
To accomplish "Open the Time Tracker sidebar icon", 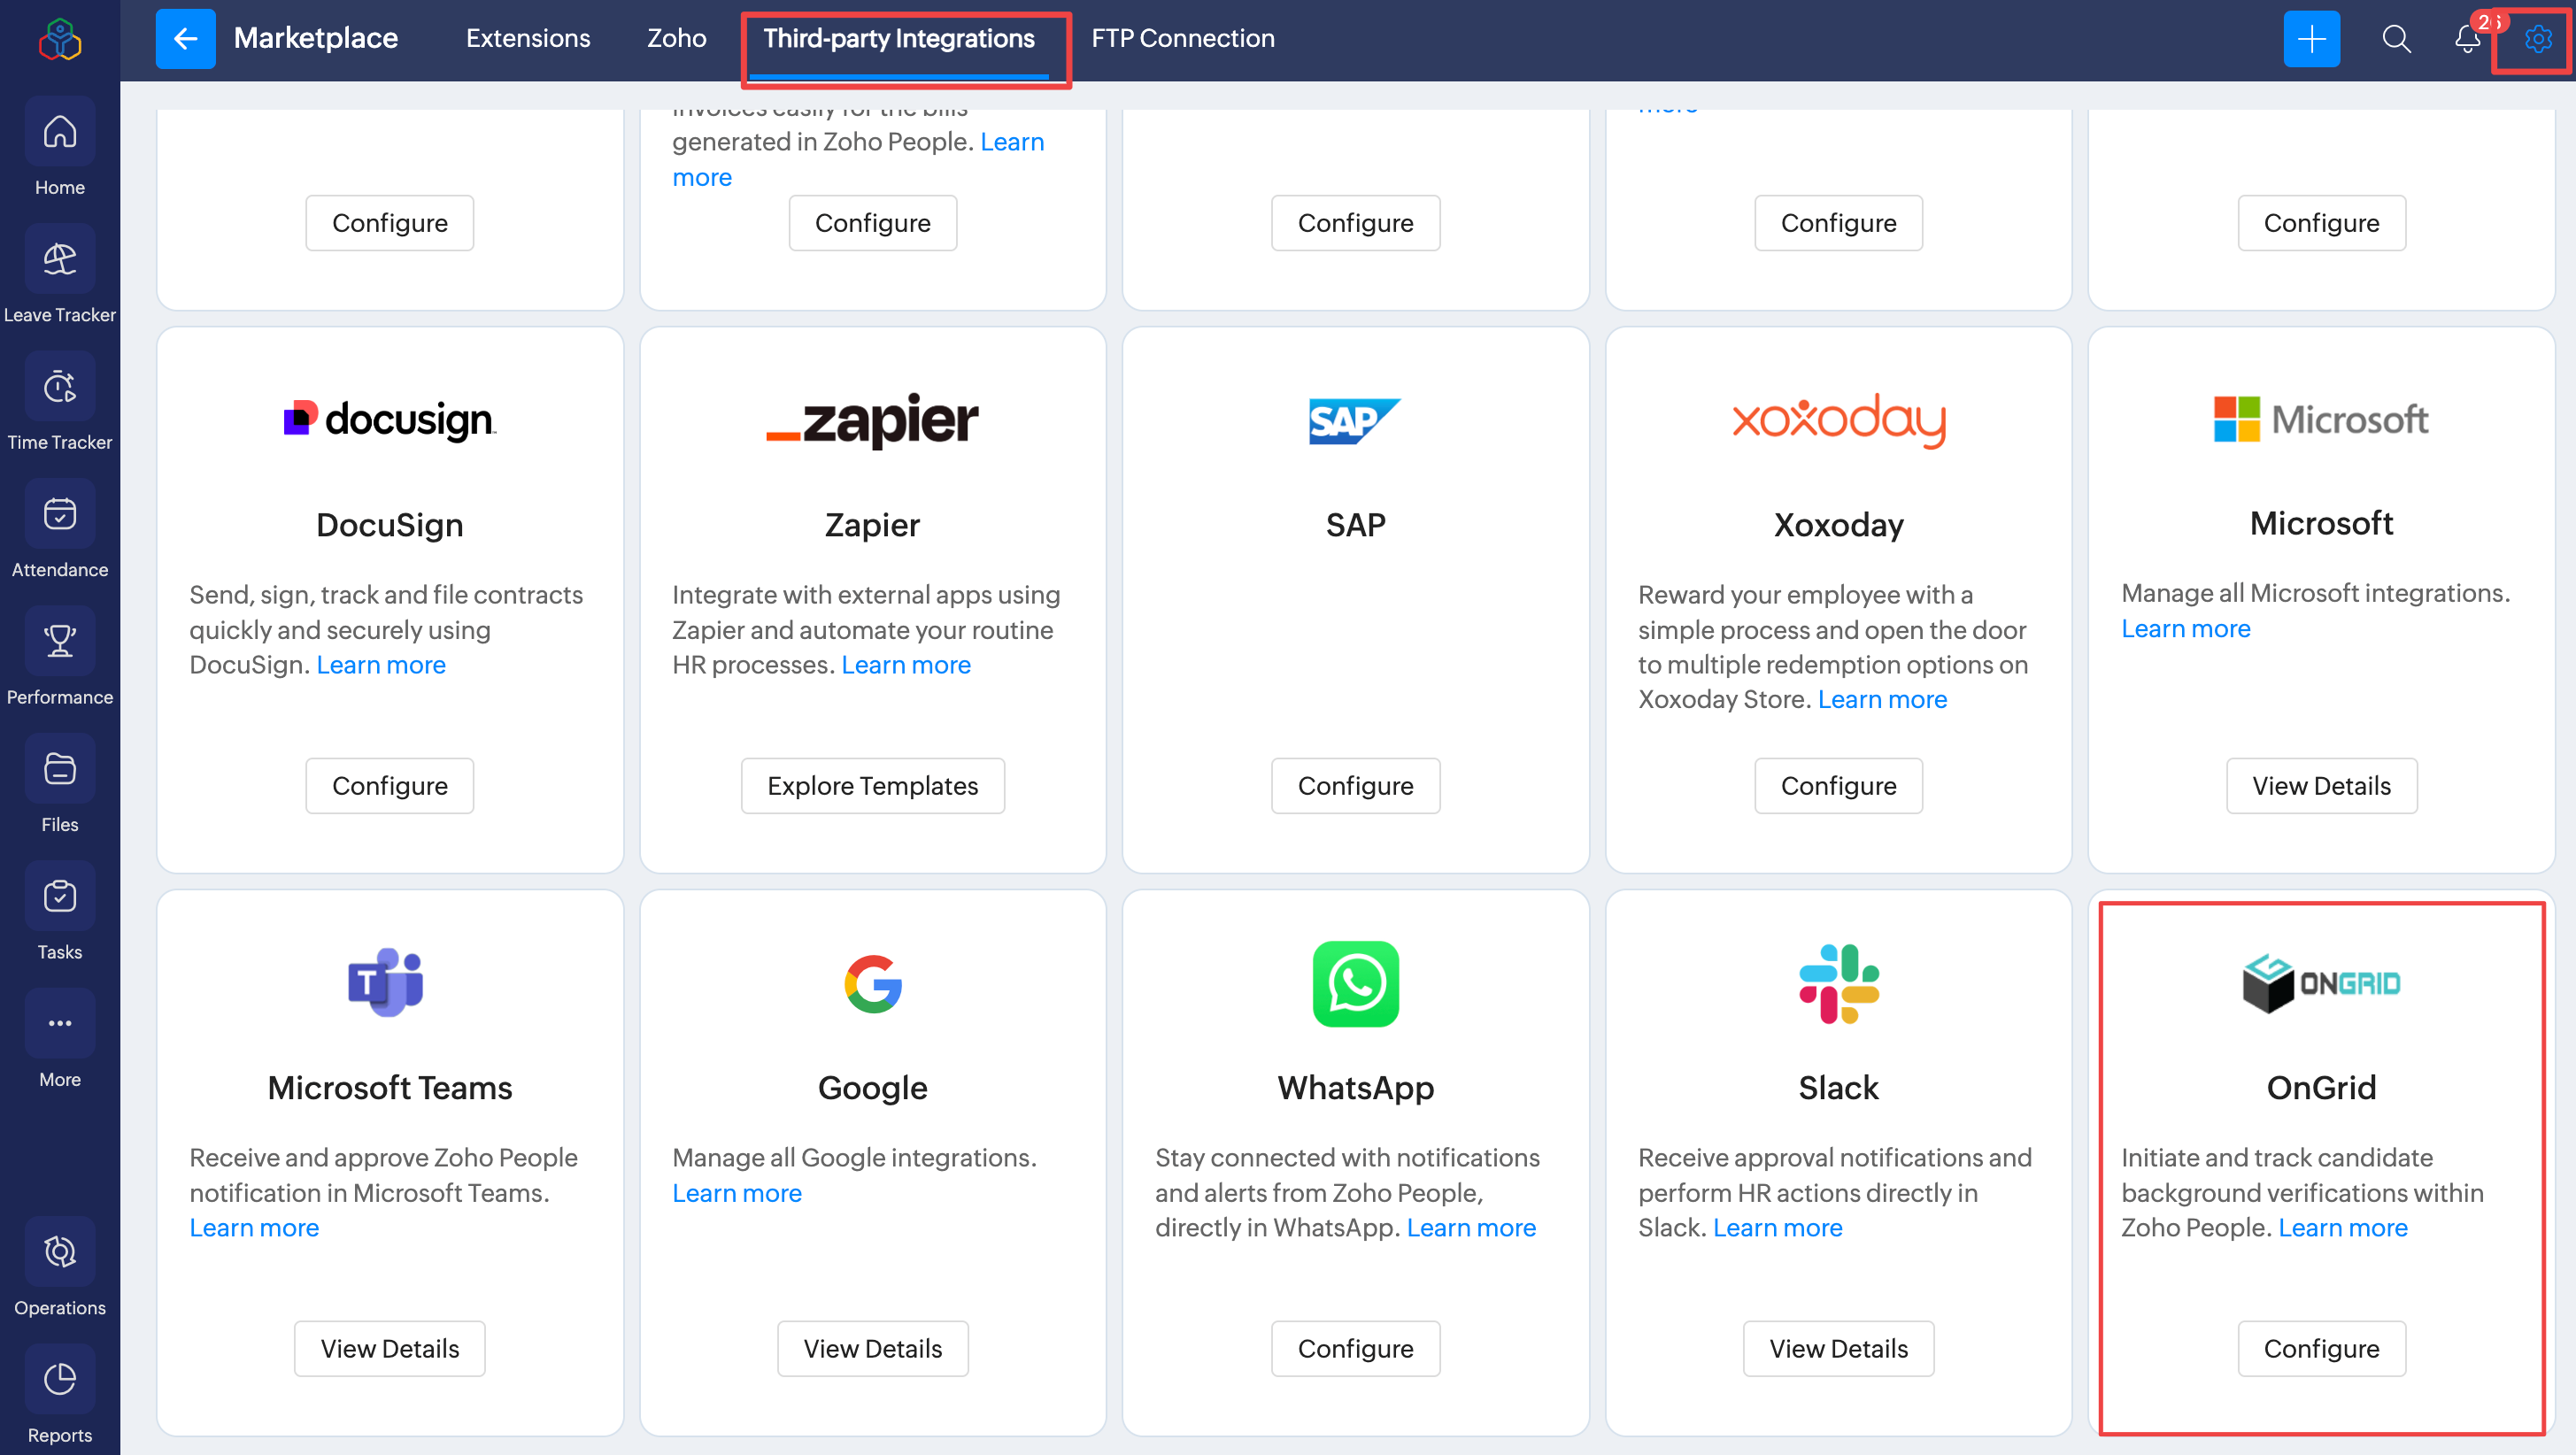I will point(60,387).
